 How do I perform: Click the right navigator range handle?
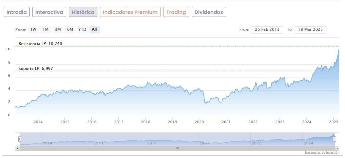334,139
